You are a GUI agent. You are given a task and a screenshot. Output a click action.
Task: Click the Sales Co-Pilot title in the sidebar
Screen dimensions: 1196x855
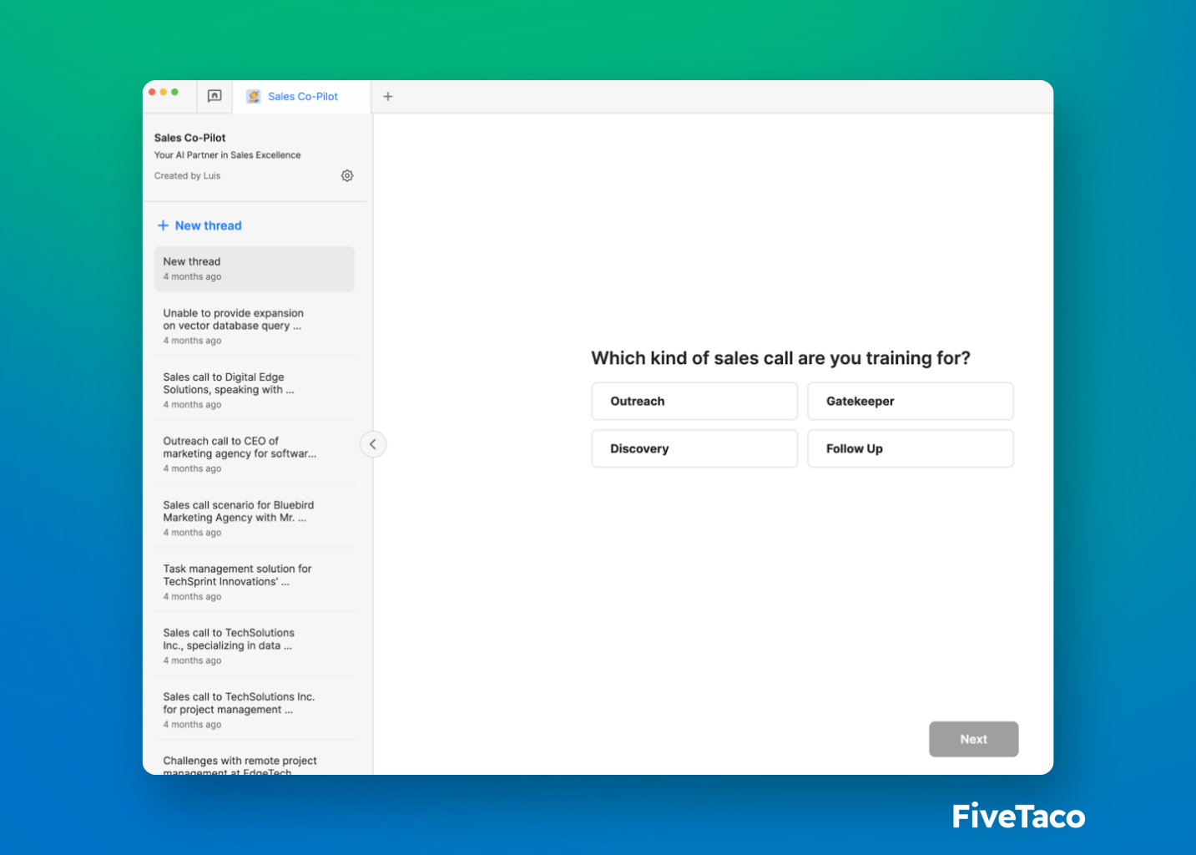click(x=190, y=138)
